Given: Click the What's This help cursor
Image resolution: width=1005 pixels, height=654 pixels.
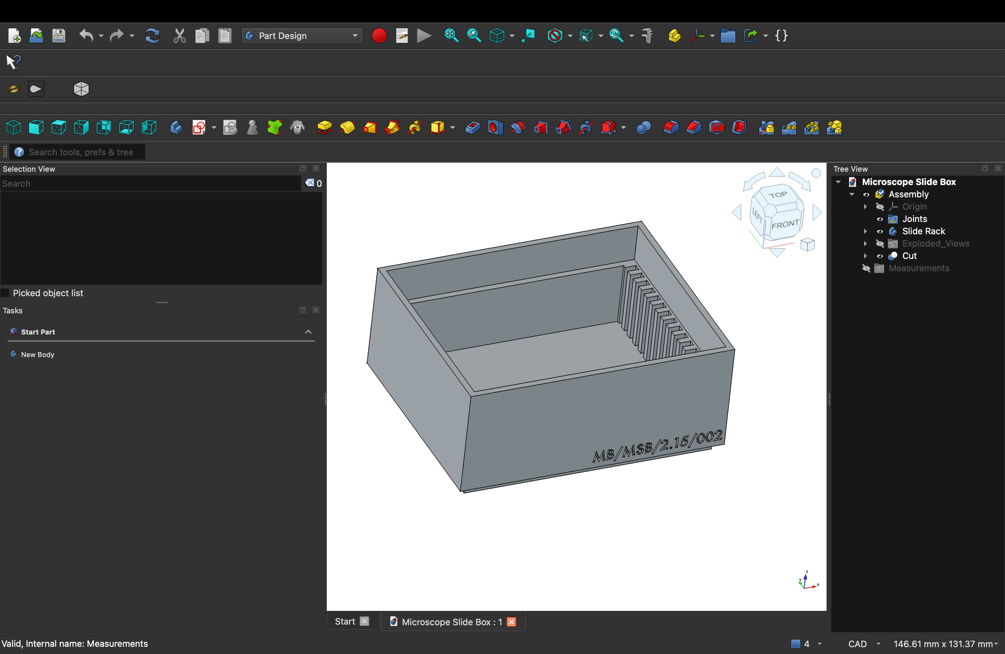Looking at the screenshot, I should 14,62.
